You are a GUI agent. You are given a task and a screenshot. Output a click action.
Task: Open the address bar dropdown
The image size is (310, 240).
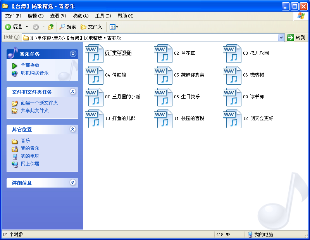point(281,37)
